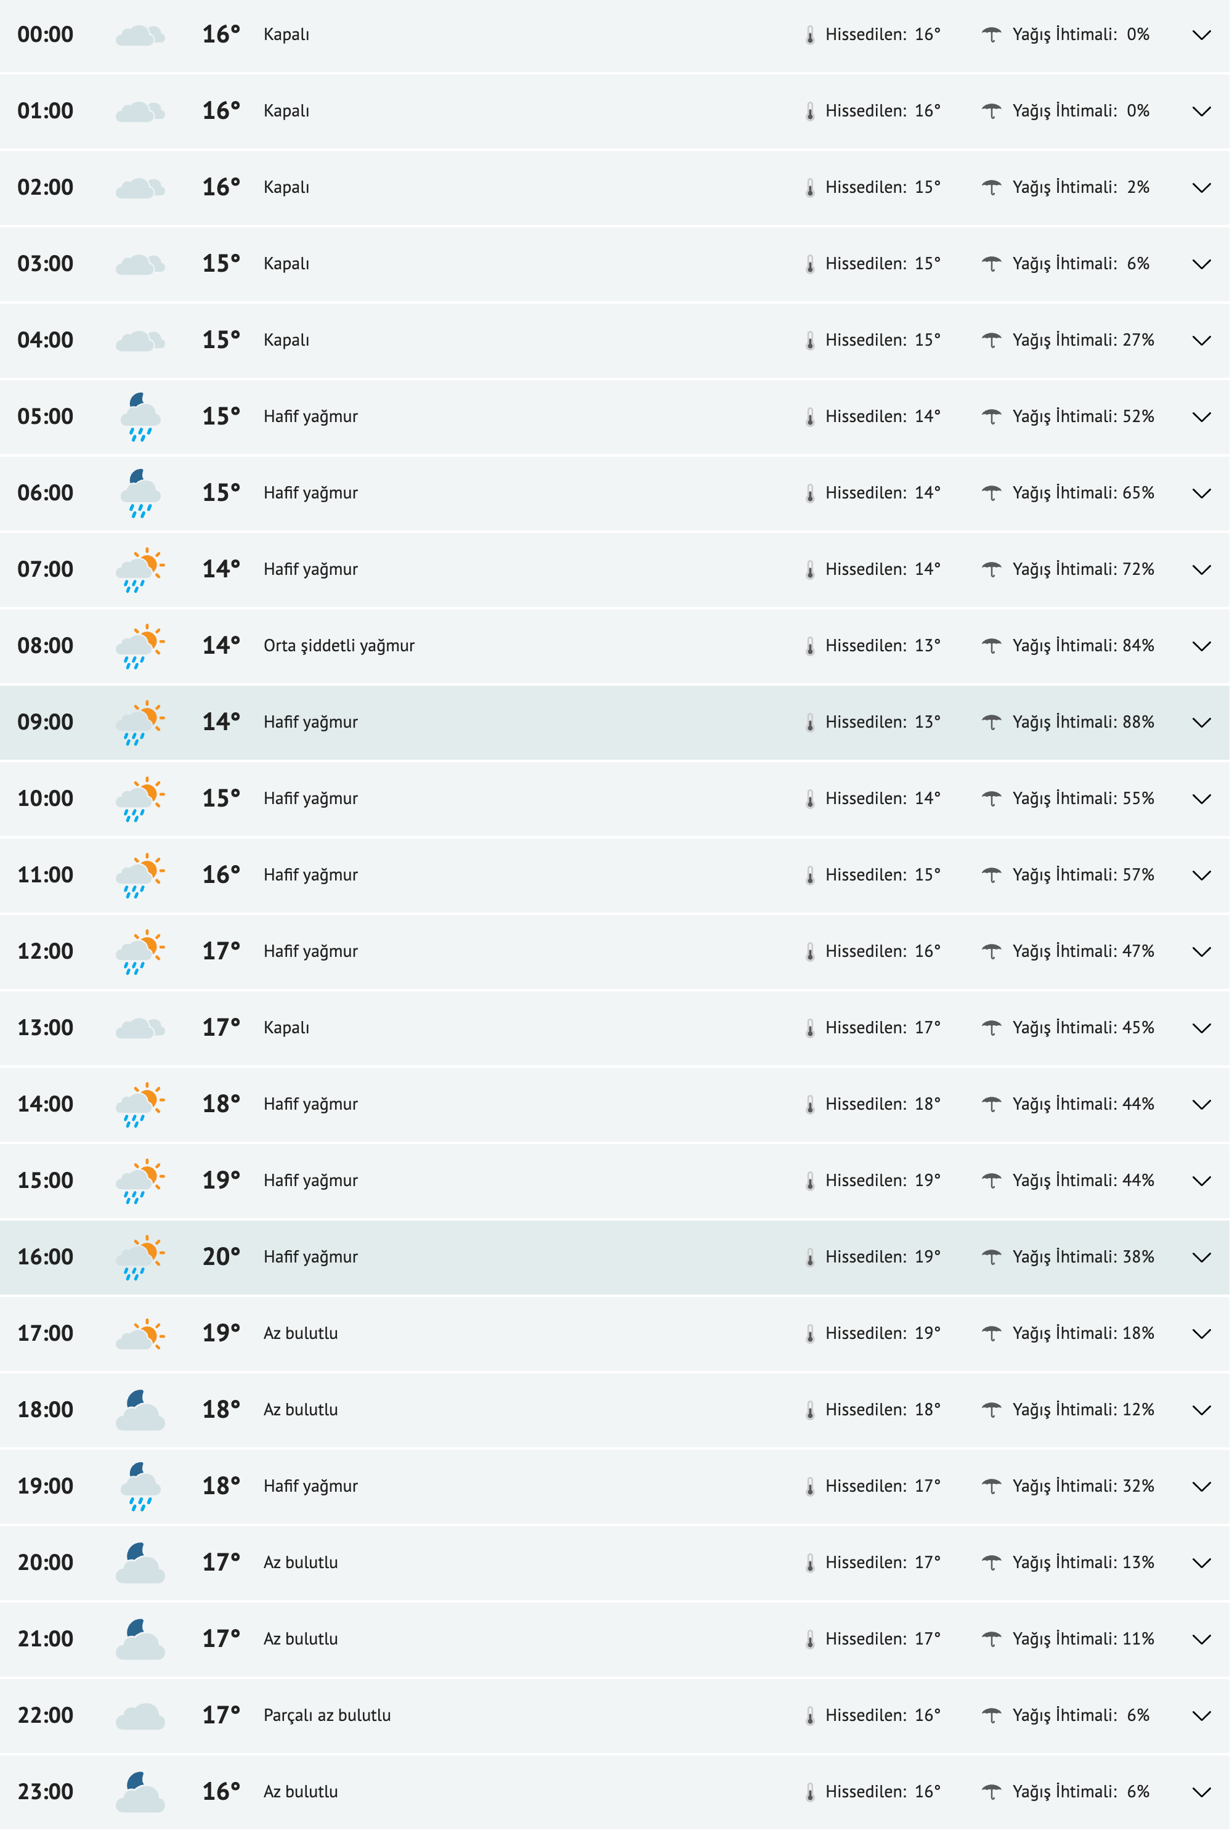Screen dimensions: 1232x1830
Task: Select the light rain icon at 05:00
Action: pyautogui.click(x=140, y=417)
